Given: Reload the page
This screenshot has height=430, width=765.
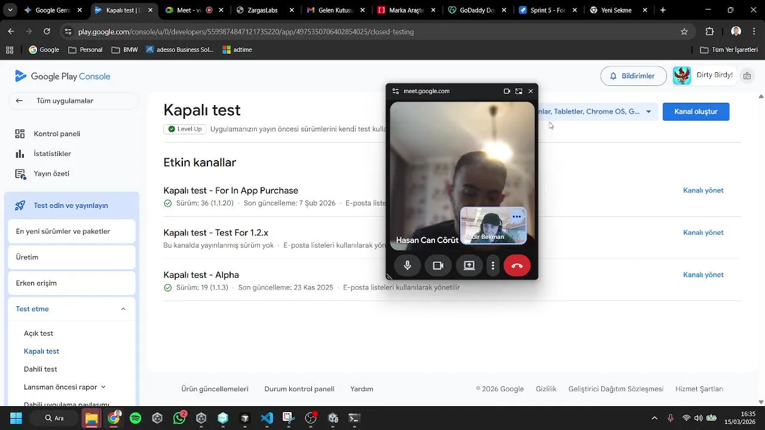Looking at the screenshot, I should click(x=47, y=32).
